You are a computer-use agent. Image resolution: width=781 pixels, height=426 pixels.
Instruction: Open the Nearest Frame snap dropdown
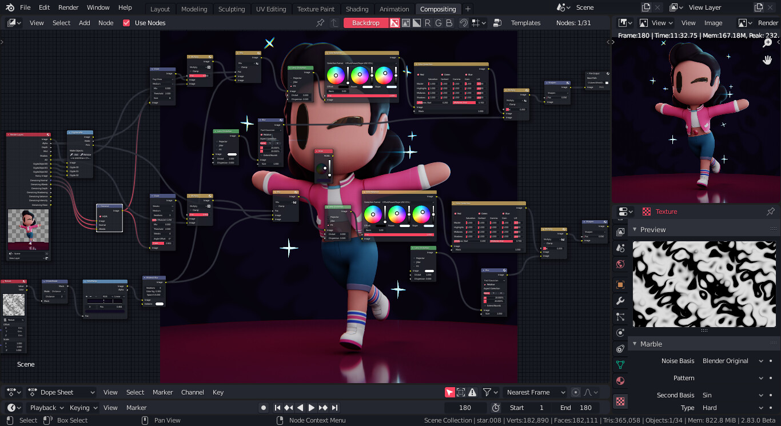536,392
